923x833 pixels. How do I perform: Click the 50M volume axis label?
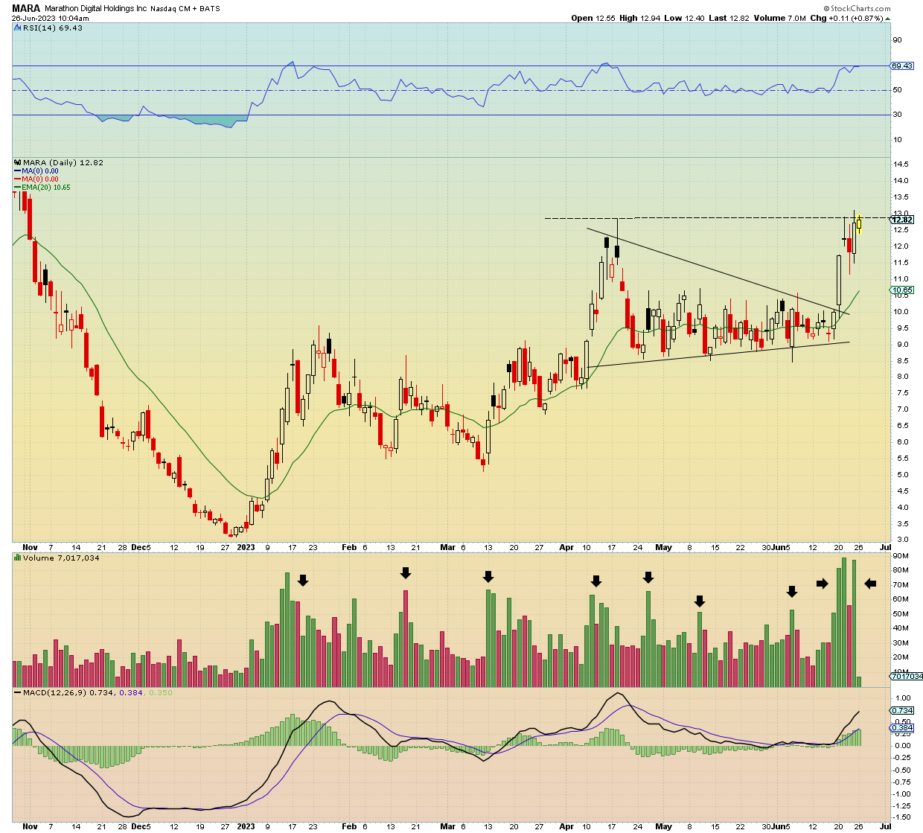pyautogui.click(x=901, y=614)
